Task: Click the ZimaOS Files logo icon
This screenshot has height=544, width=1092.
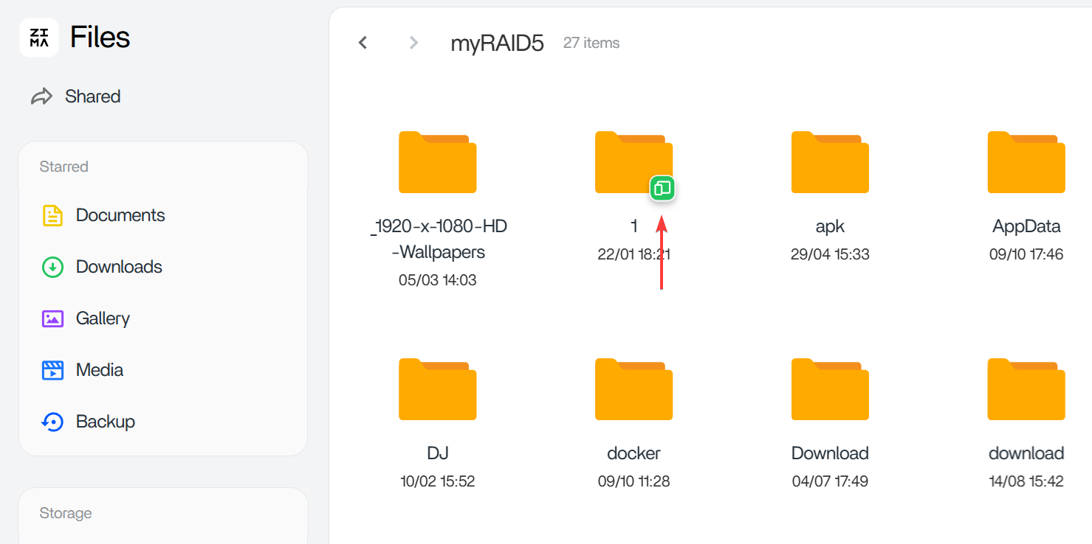Action: click(39, 38)
